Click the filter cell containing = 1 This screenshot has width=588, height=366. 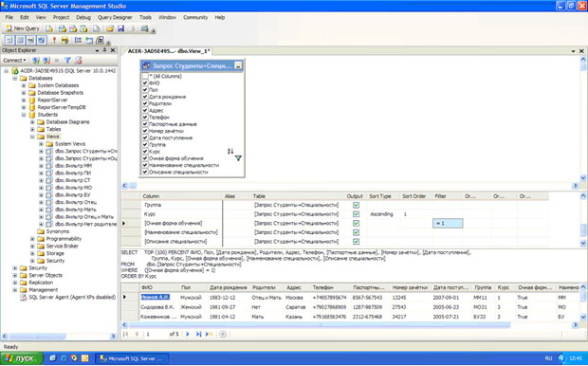pos(448,223)
